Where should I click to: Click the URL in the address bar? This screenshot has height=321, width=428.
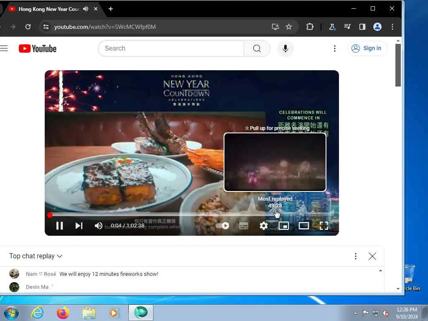pos(105,27)
